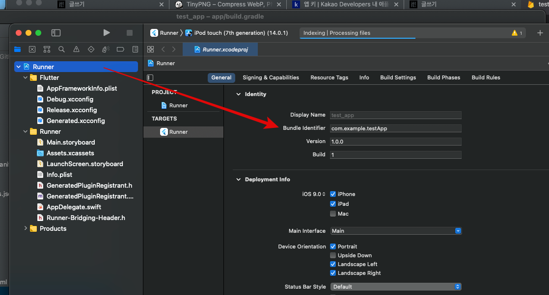Open AppFrameworkInfo.plist file
The image size is (549, 295).
pos(77,88)
